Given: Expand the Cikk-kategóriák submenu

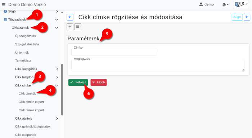Looking at the screenshot, I should tap(57, 69).
